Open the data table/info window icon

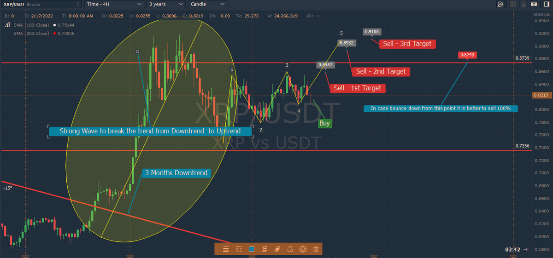[512, 4]
